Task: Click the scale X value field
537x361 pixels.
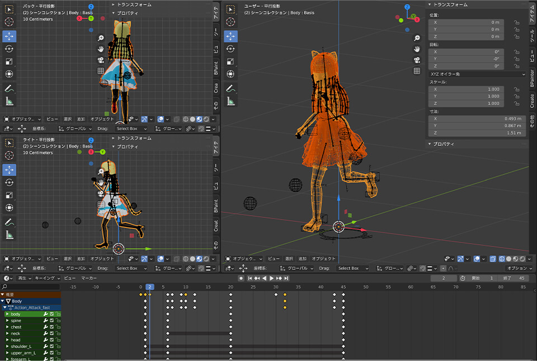Action: tap(466, 89)
